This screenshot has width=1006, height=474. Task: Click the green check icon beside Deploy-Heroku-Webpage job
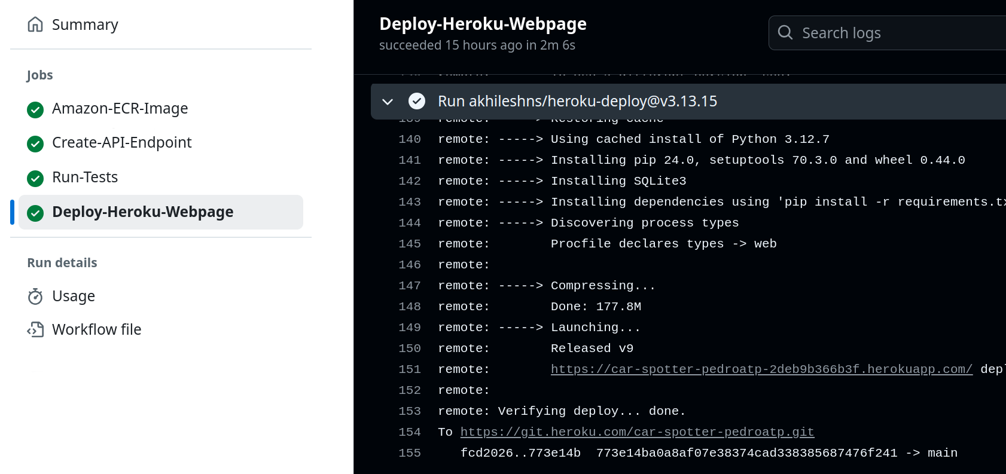click(35, 213)
